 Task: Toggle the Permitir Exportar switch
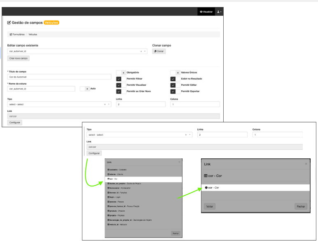(175, 92)
